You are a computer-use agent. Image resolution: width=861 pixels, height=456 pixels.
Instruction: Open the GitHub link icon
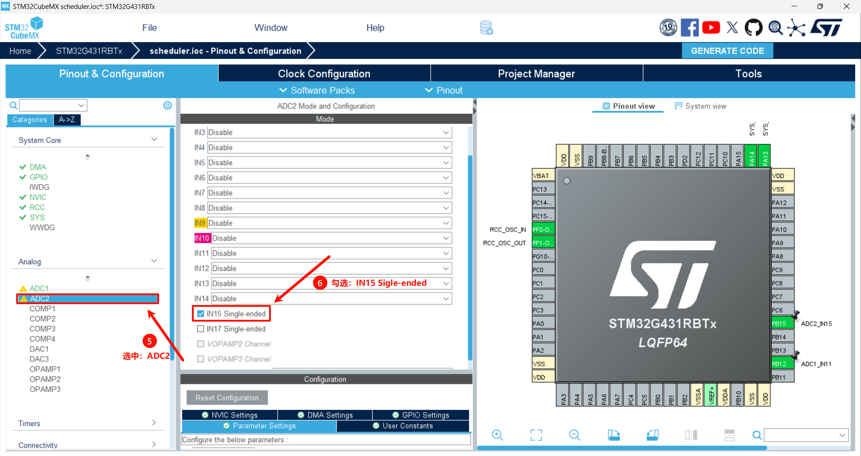753,28
